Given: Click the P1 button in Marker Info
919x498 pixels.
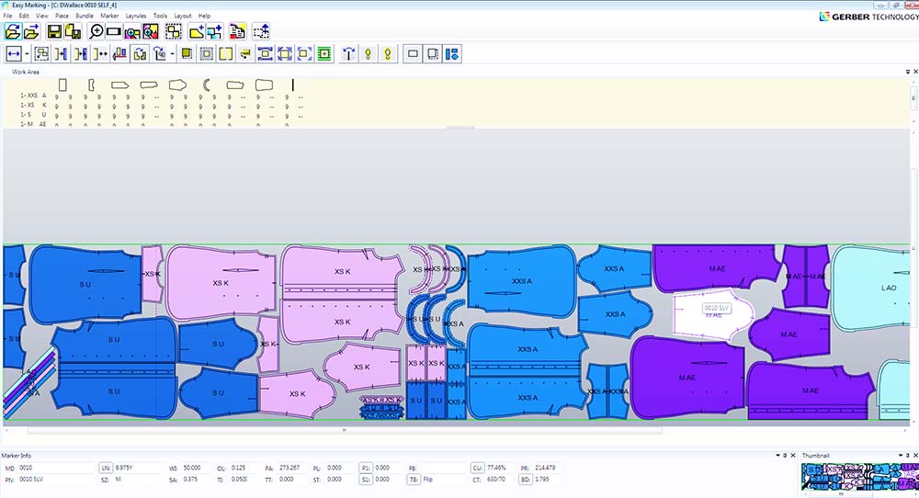Looking at the screenshot, I should 365,468.
